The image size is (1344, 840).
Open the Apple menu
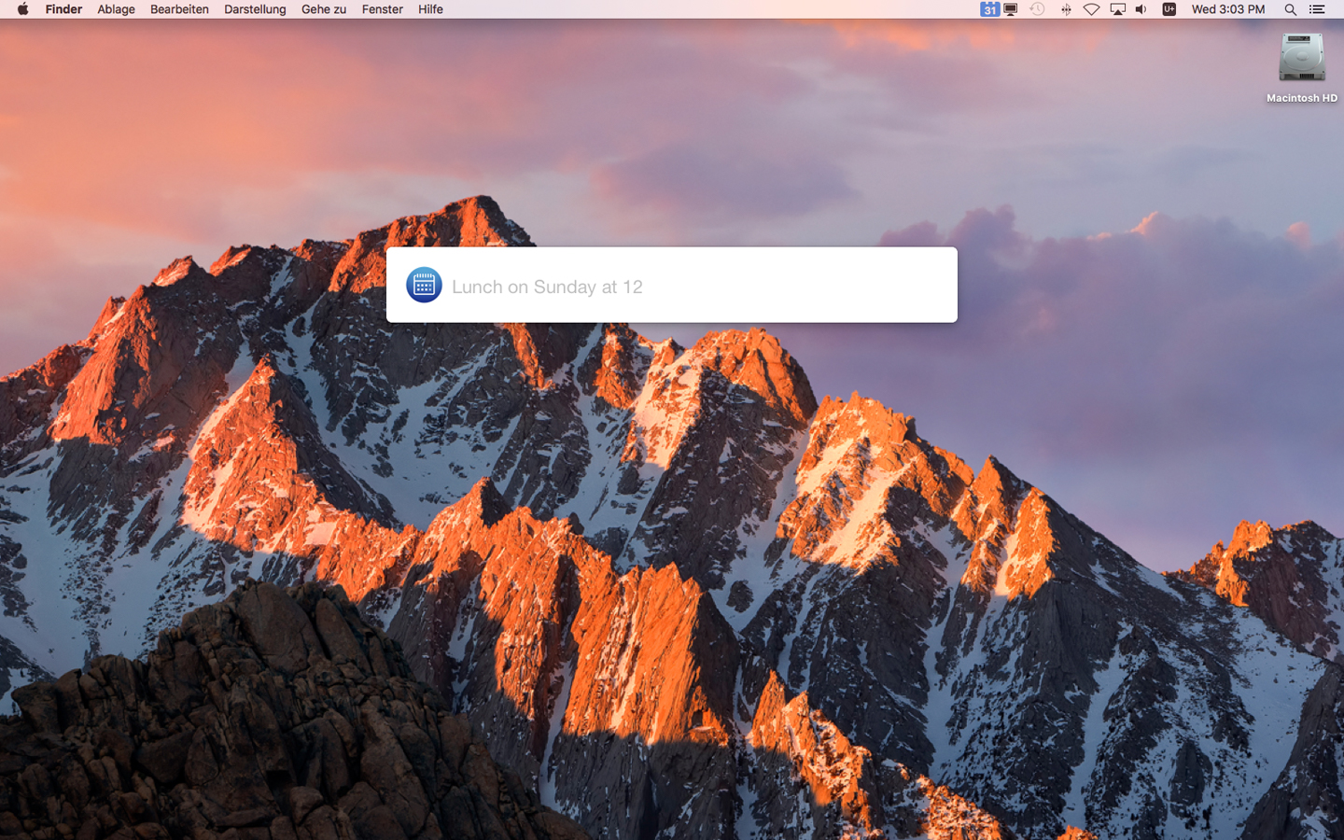[x=22, y=9]
